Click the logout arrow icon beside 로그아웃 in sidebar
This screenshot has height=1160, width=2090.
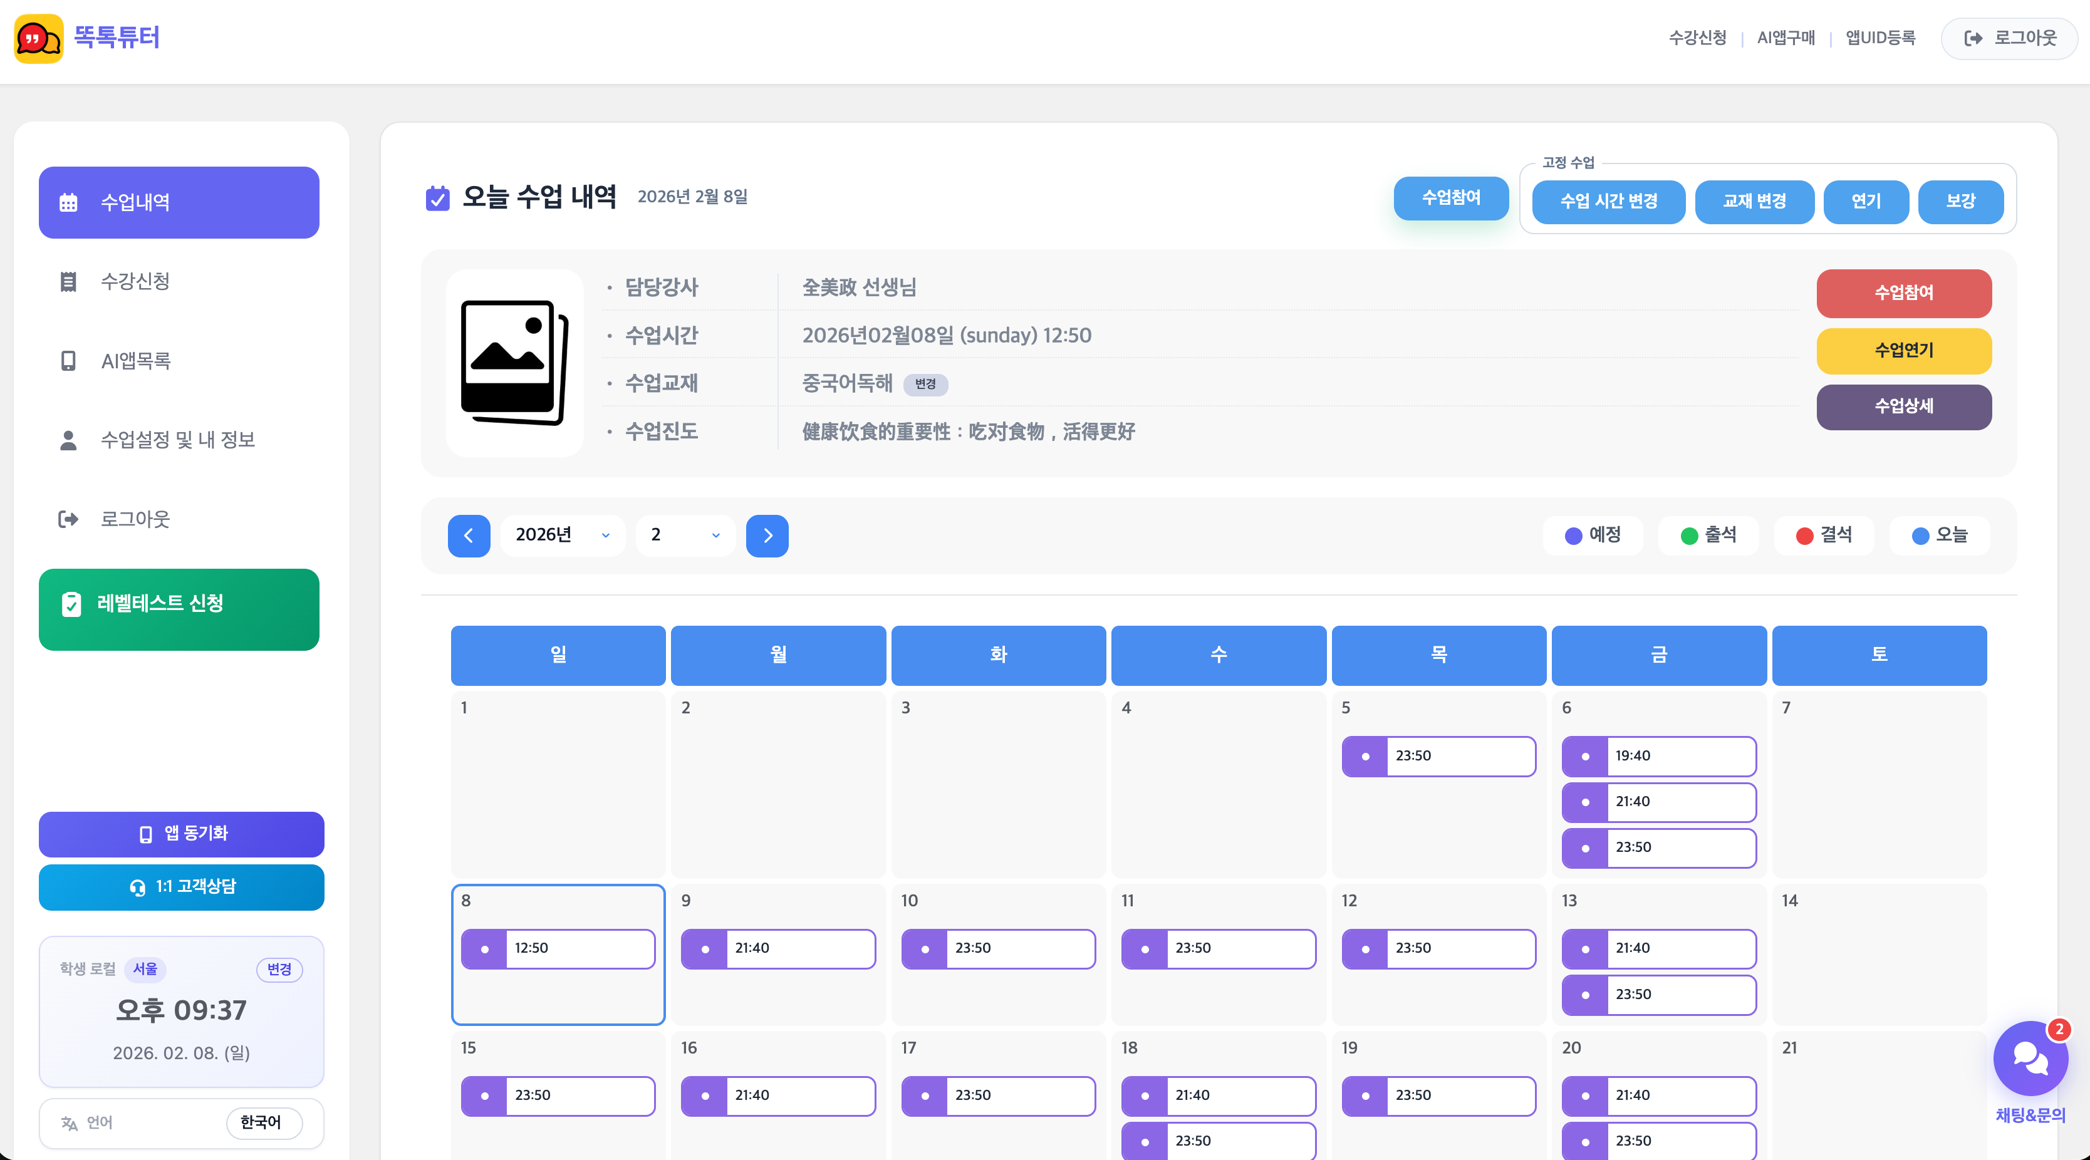(68, 519)
